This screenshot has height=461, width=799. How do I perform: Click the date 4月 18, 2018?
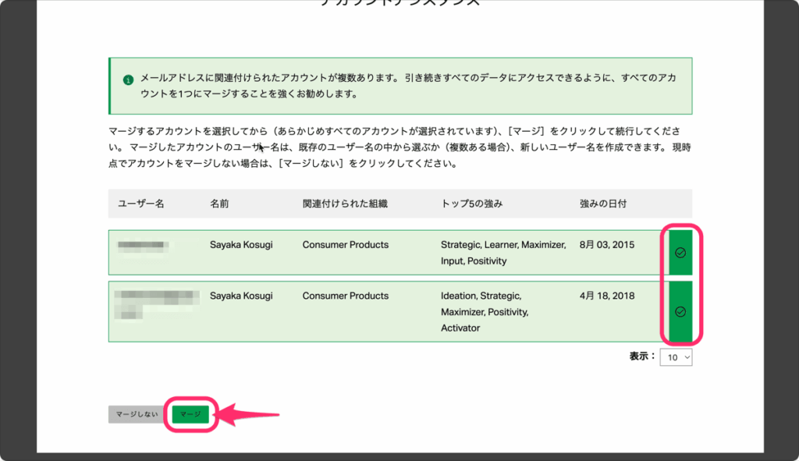point(607,296)
